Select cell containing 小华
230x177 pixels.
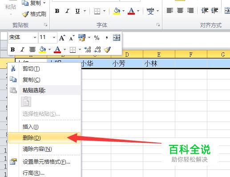96,63
